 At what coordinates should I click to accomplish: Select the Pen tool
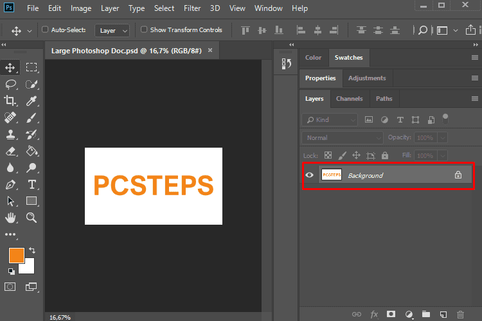(x=11, y=185)
